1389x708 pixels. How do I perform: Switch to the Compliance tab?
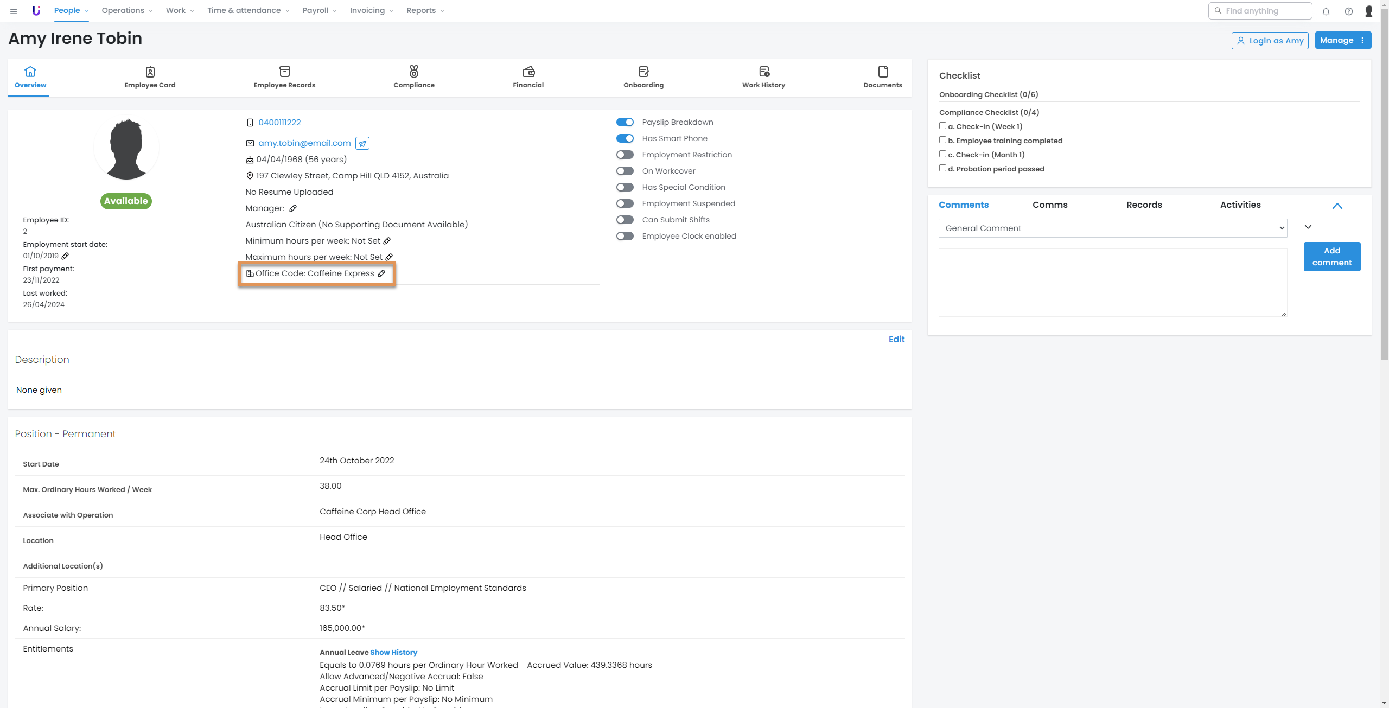pyautogui.click(x=414, y=77)
